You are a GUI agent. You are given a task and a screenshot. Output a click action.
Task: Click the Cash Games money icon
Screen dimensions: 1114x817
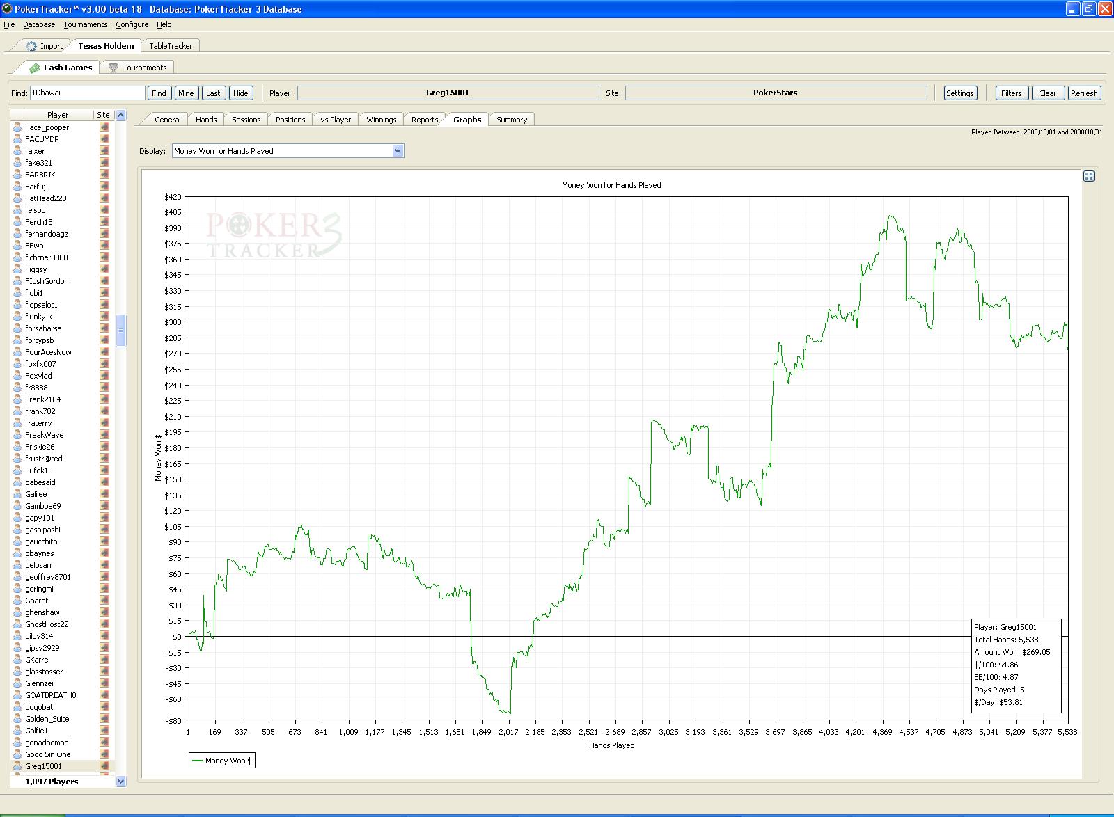click(x=34, y=68)
